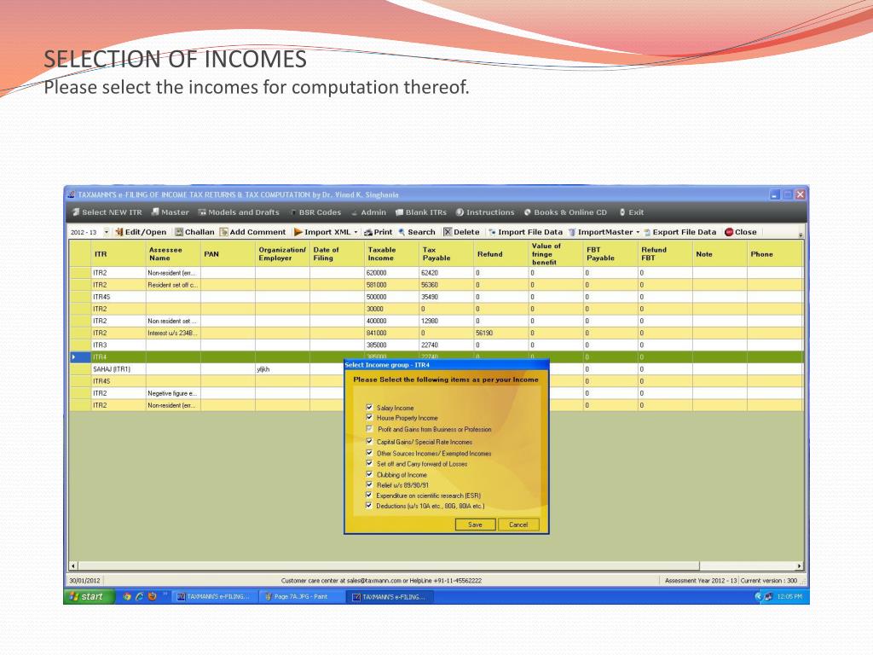Click the Save button in dialog
This screenshot has width=873, height=655.
pos(475,525)
